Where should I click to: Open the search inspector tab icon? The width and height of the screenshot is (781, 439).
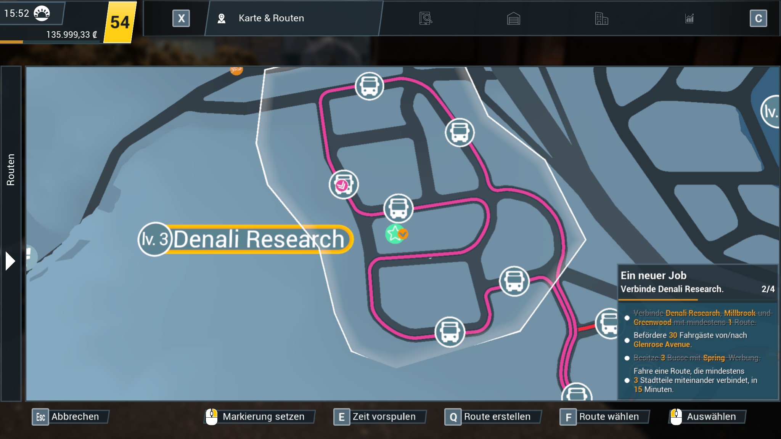click(x=426, y=18)
